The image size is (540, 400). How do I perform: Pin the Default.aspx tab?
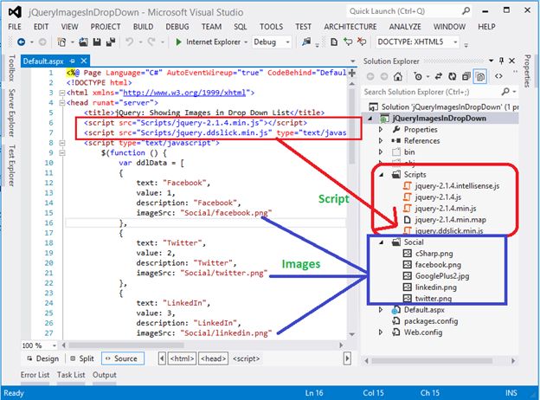tap(72, 61)
